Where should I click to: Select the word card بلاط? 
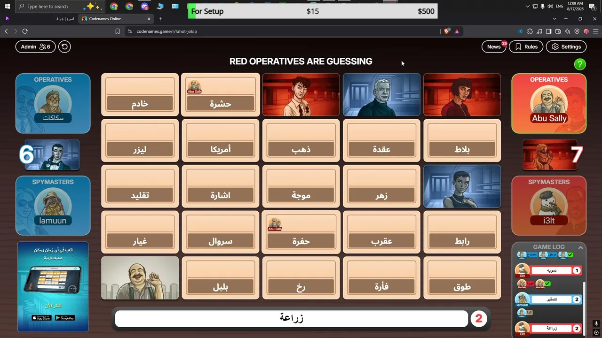pyautogui.click(x=462, y=140)
